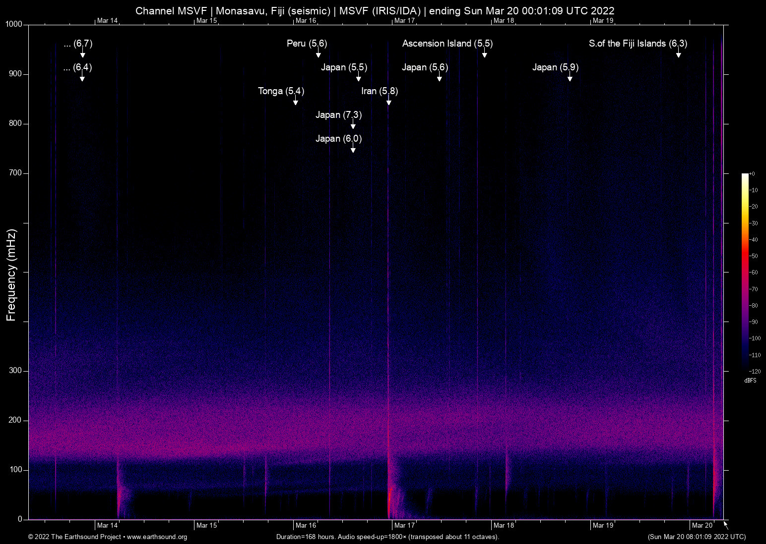Click the 'Peru (5.6)' event label

pyautogui.click(x=307, y=44)
